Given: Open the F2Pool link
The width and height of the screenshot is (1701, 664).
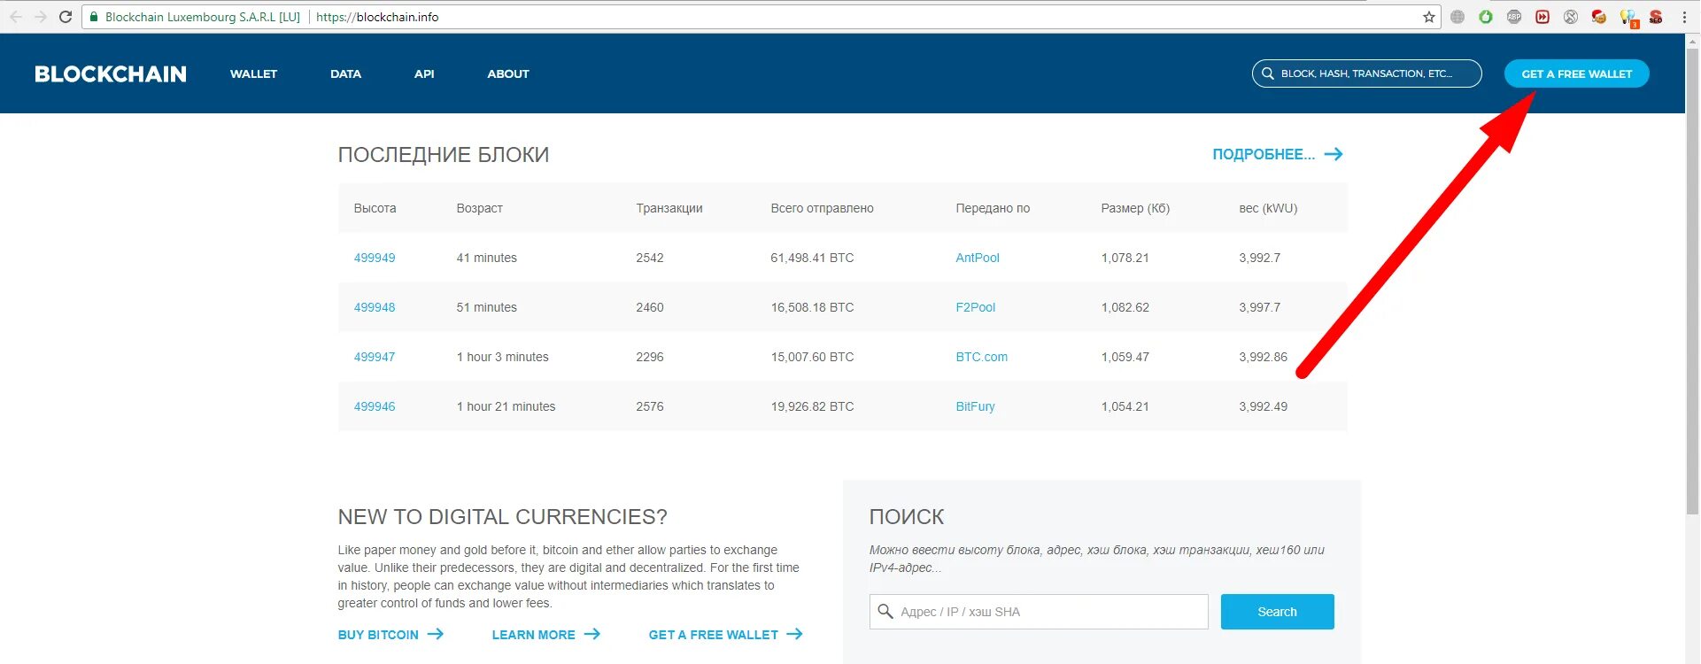Looking at the screenshot, I should (x=976, y=307).
